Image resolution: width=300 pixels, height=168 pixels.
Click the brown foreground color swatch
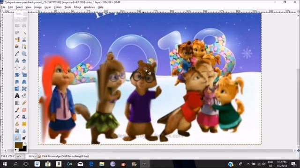pyautogui.click(x=19, y=145)
